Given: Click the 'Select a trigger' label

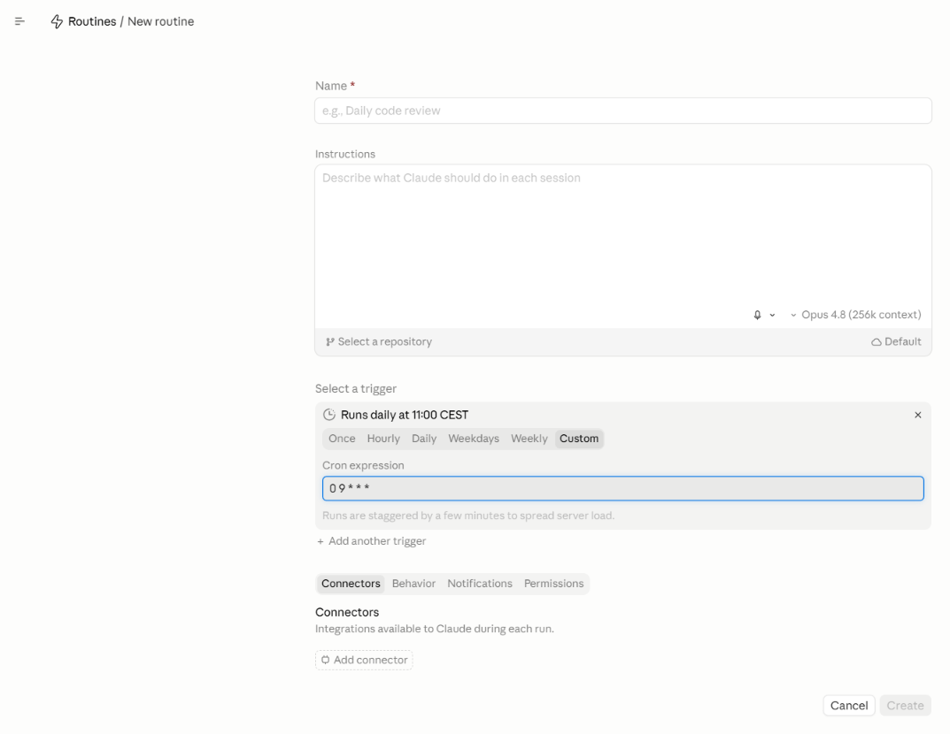Looking at the screenshot, I should [356, 388].
